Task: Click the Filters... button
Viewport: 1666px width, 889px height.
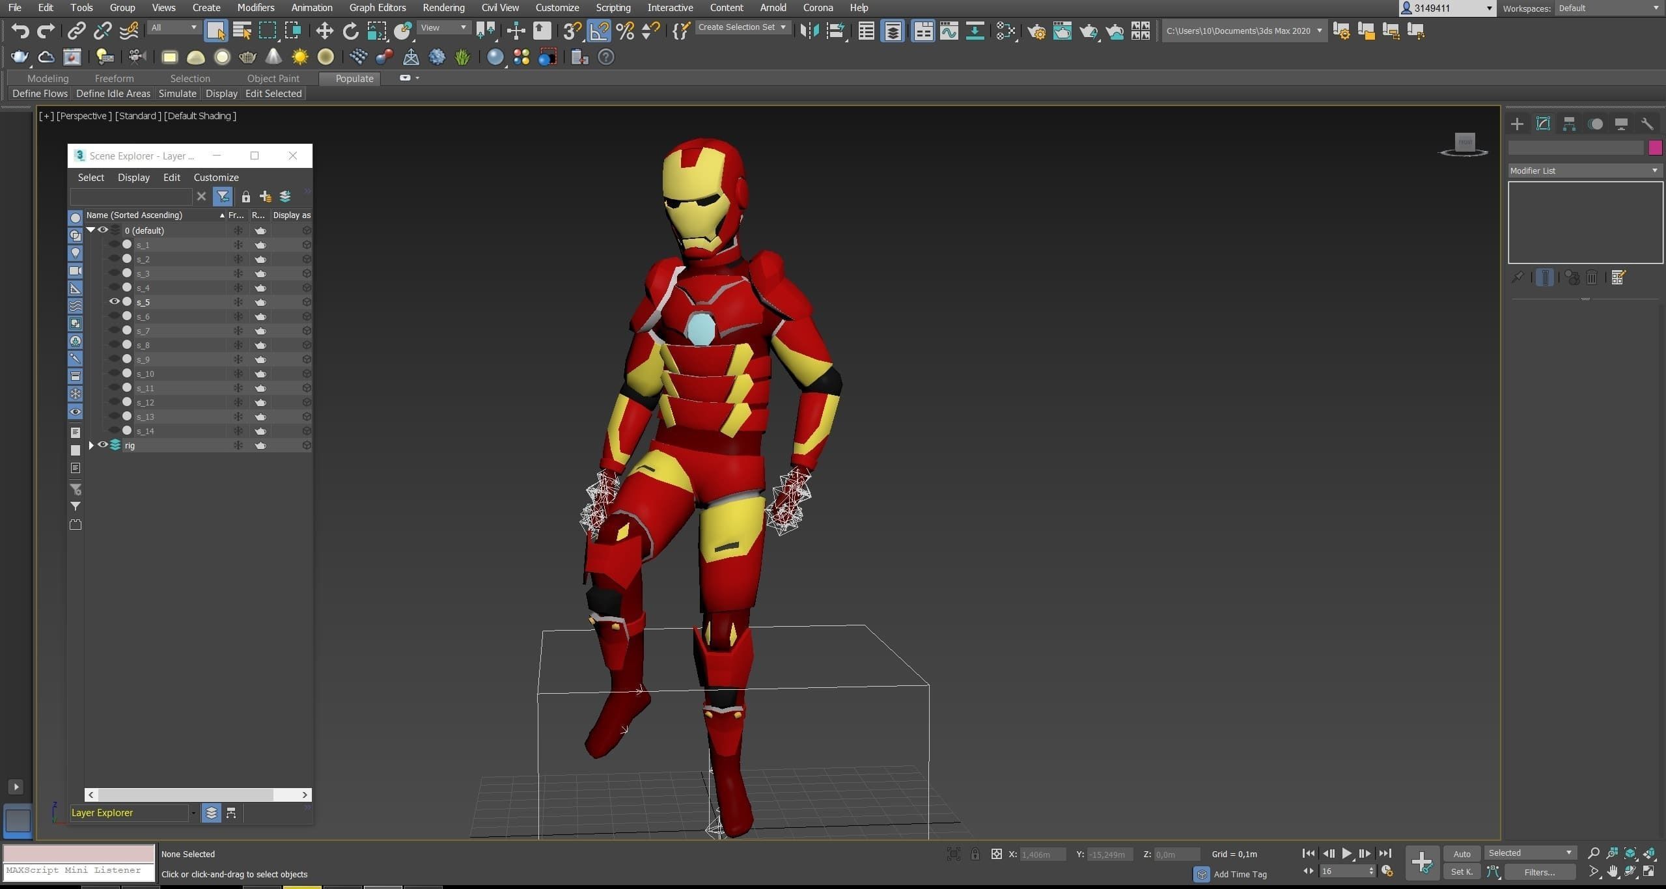Action: 1539,872
